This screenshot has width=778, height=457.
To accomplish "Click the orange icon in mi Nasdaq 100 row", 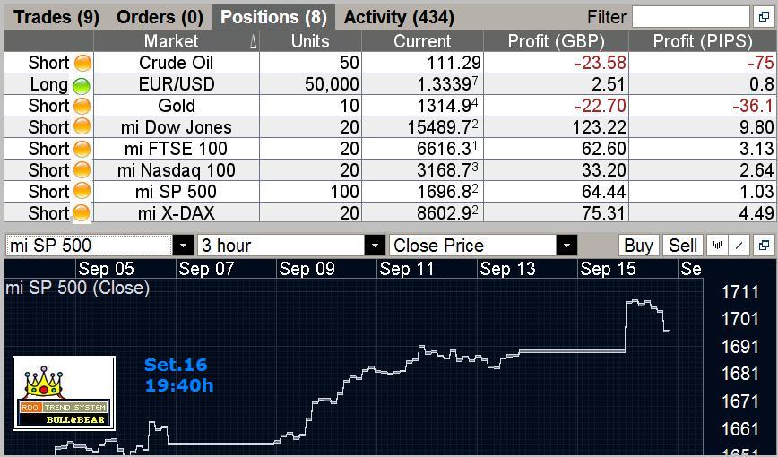I will pyautogui.click(x=82, y=169).
